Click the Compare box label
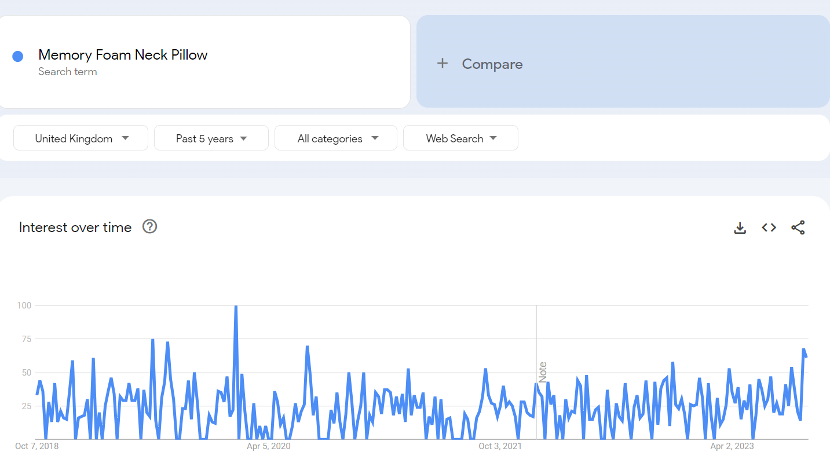This screenshot has height=474, width=830. [492, 64]
